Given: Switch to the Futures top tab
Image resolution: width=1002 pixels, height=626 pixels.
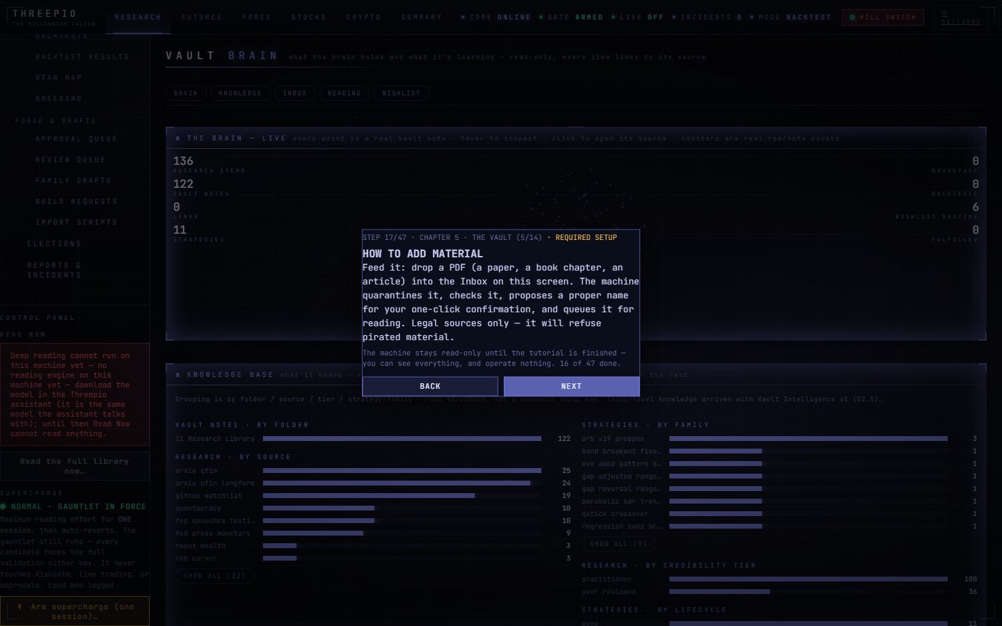Looking at the screenshot, I should [202, 17].
